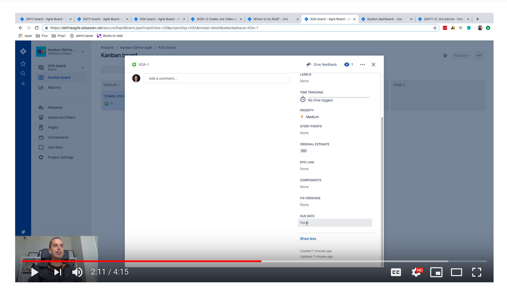Image resolution: width=507 pixels, height=289 pixels.
Task: Play the video
Action: [x=35, y=272]
